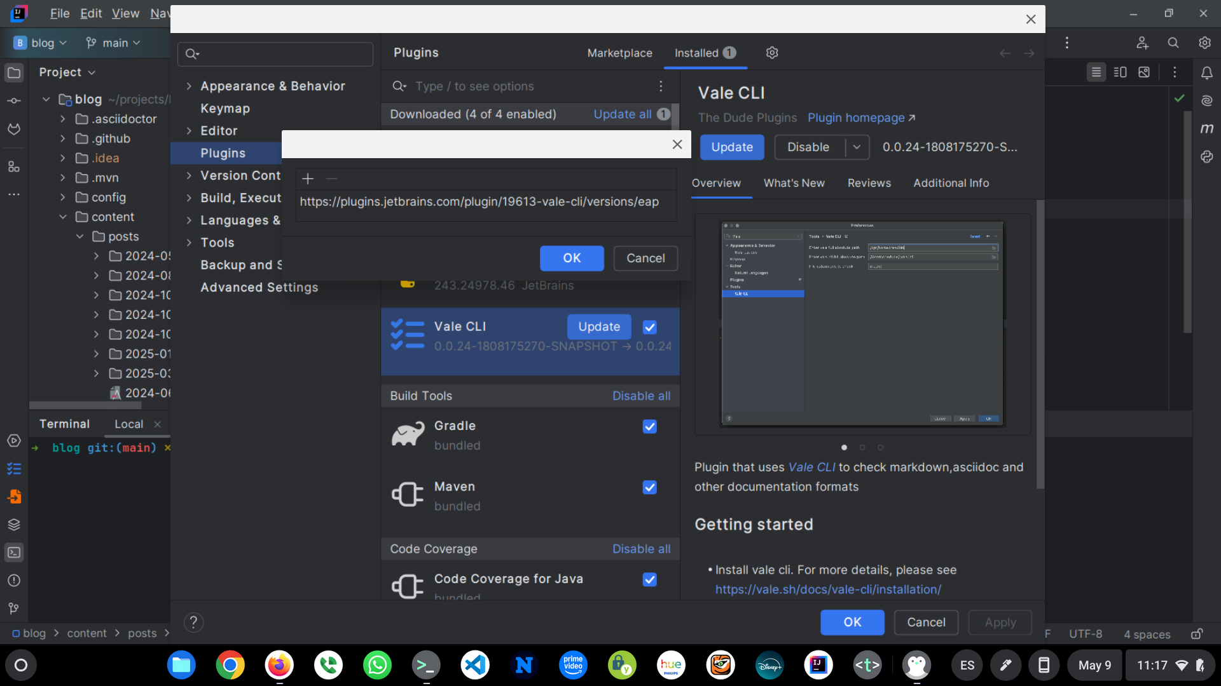Open the Commit tool window icon
The height and width of the screenshot is (686, 1221).
[14, 100]
